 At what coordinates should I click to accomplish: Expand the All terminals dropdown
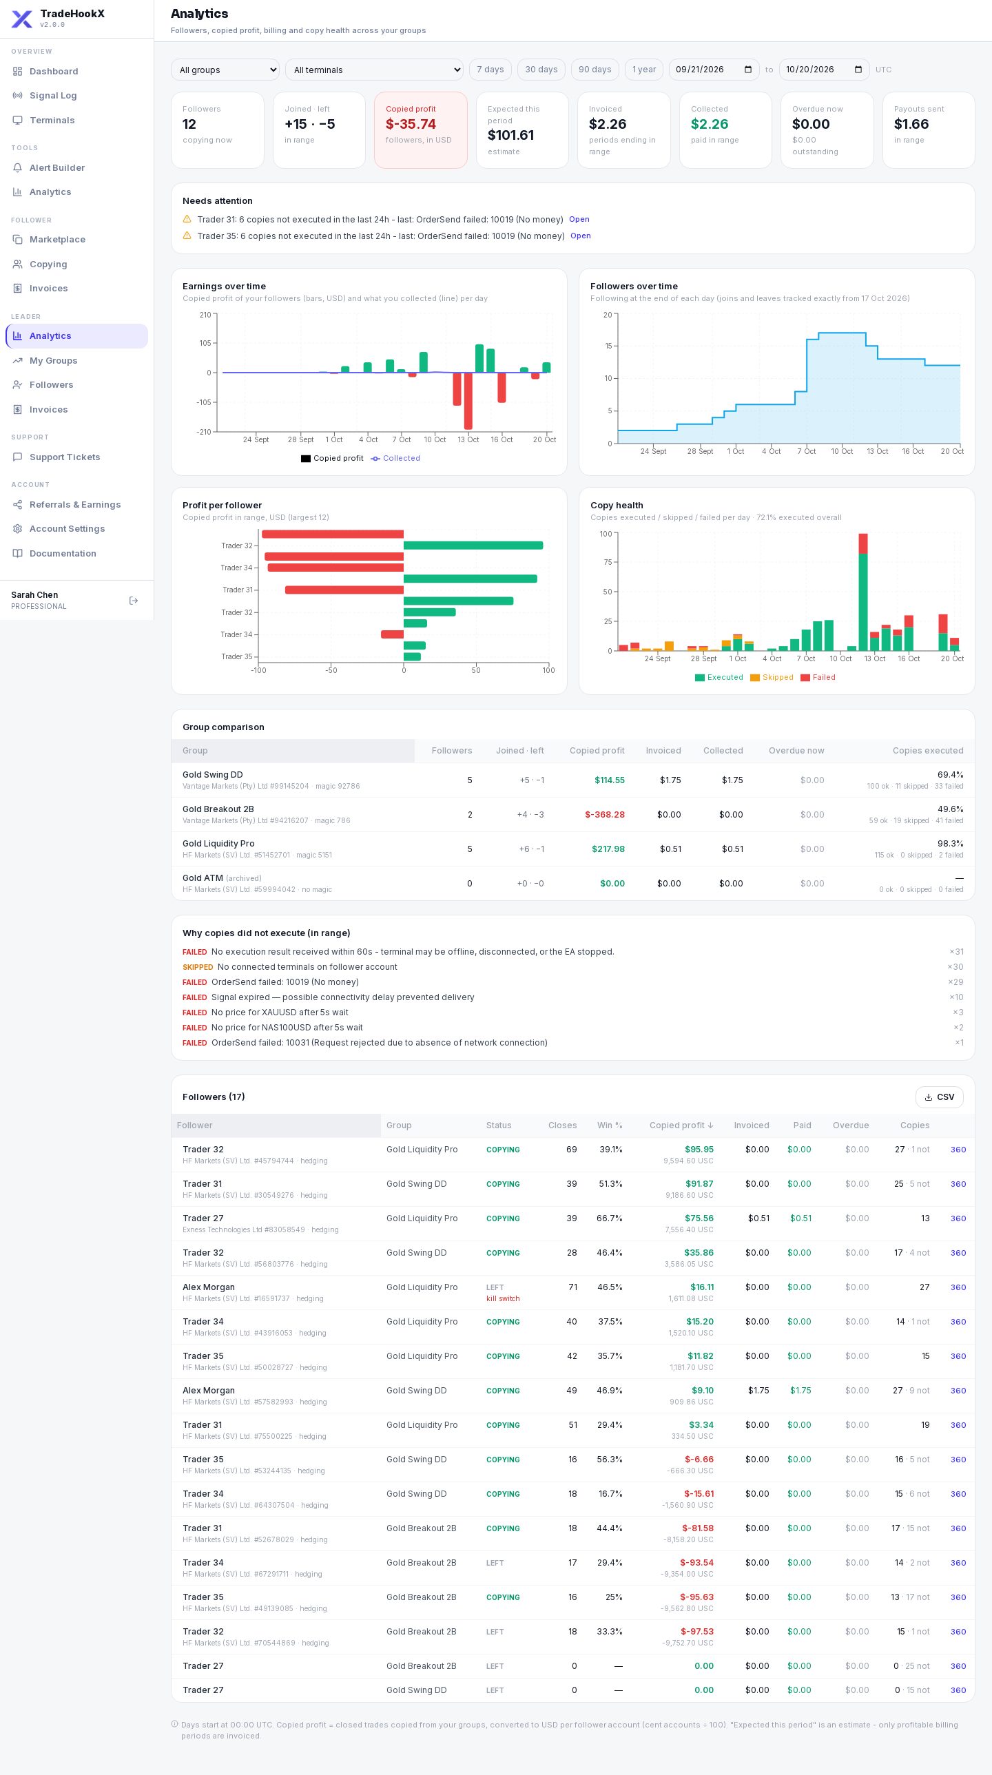click(374, 70)
